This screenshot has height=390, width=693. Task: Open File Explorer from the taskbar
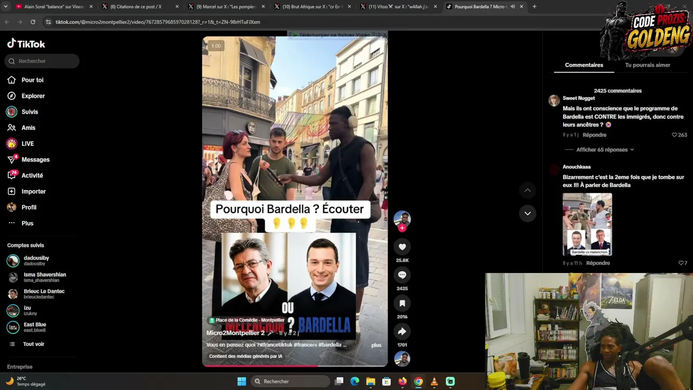(370, 381)
